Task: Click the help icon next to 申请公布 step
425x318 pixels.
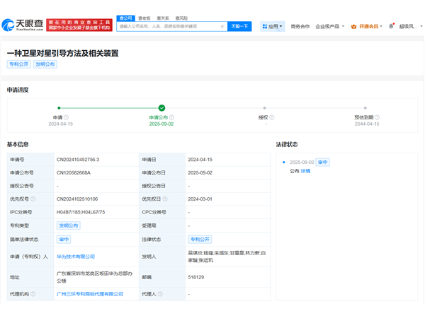Action: [171, 117]
